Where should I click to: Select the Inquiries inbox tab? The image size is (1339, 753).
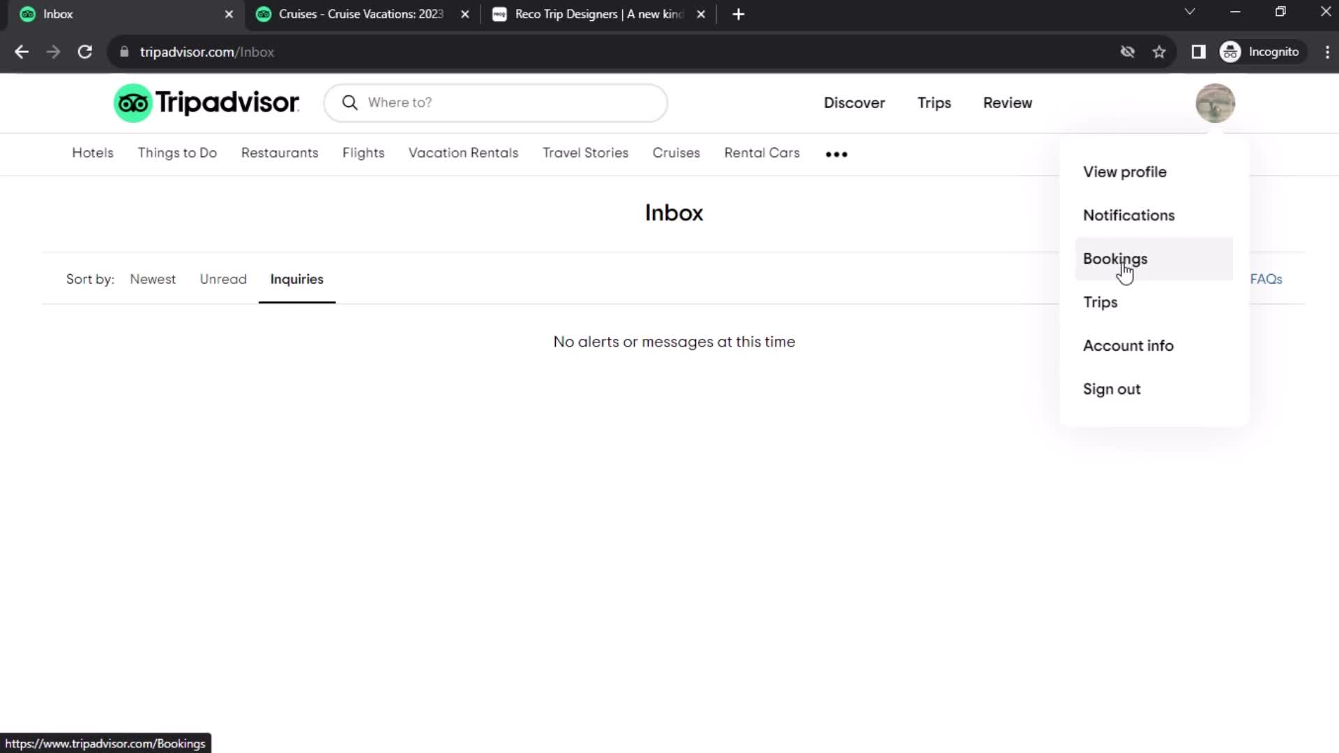pos(296,279)
